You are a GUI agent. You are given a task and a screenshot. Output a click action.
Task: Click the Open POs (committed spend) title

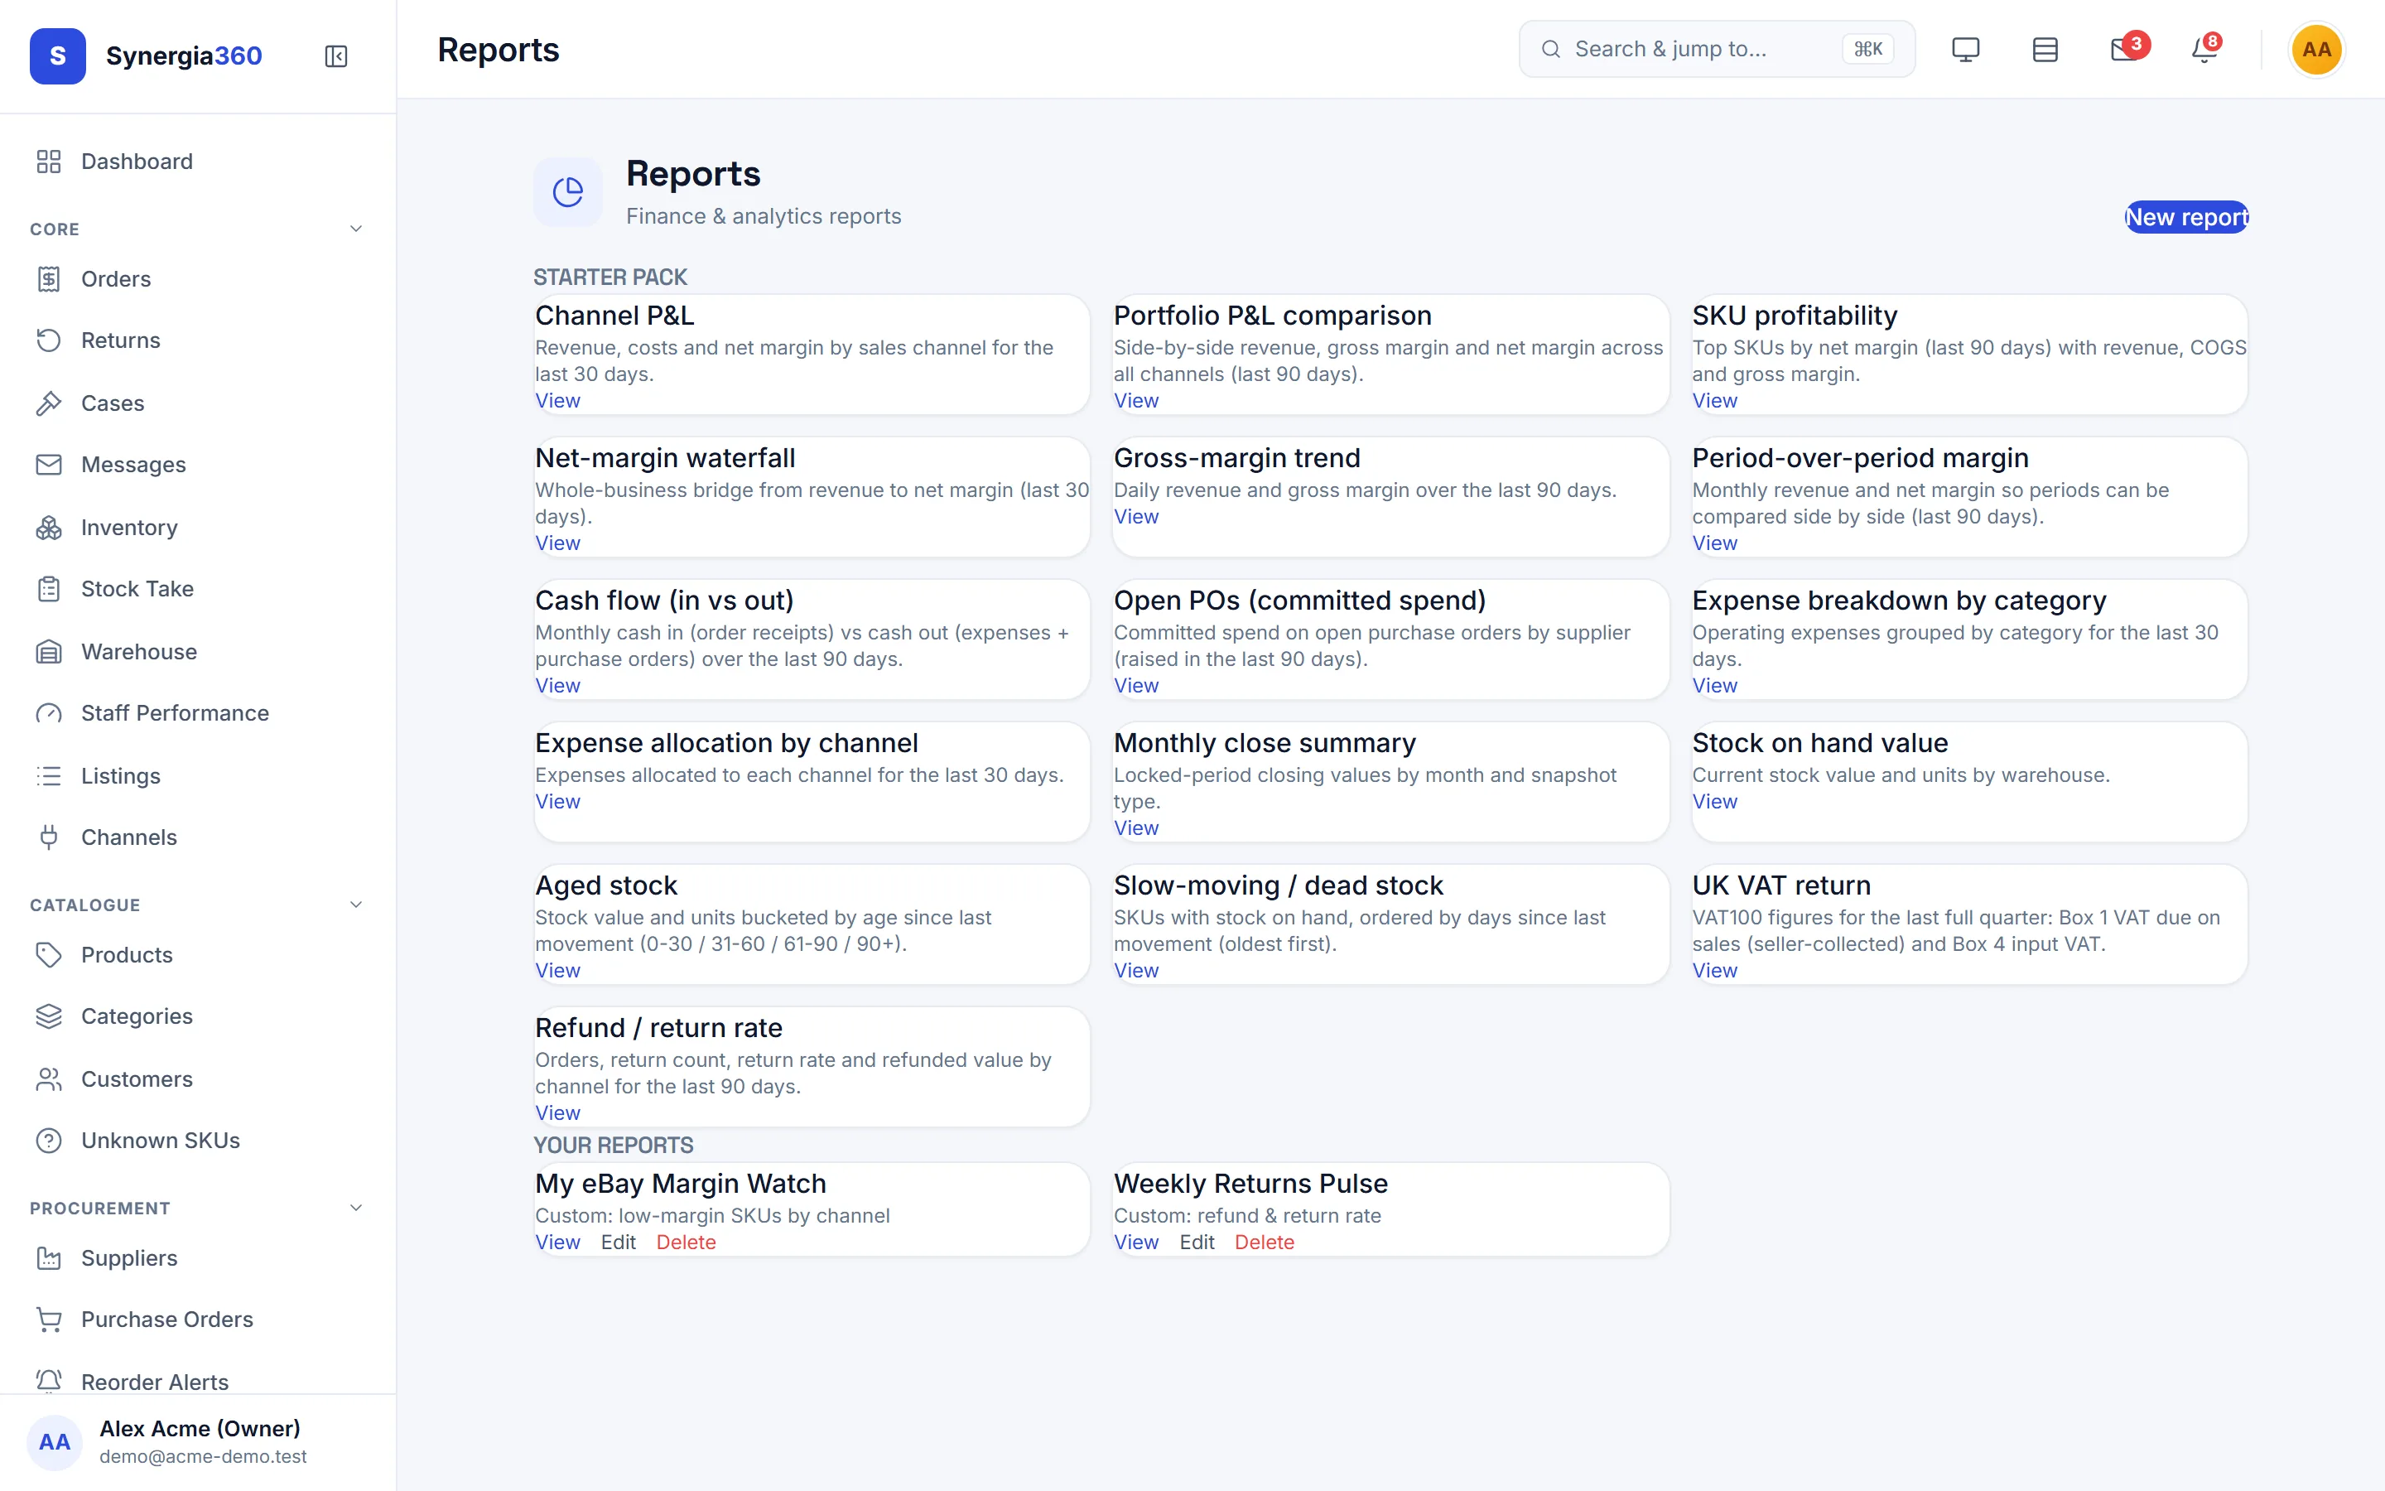pos(1300,601)
